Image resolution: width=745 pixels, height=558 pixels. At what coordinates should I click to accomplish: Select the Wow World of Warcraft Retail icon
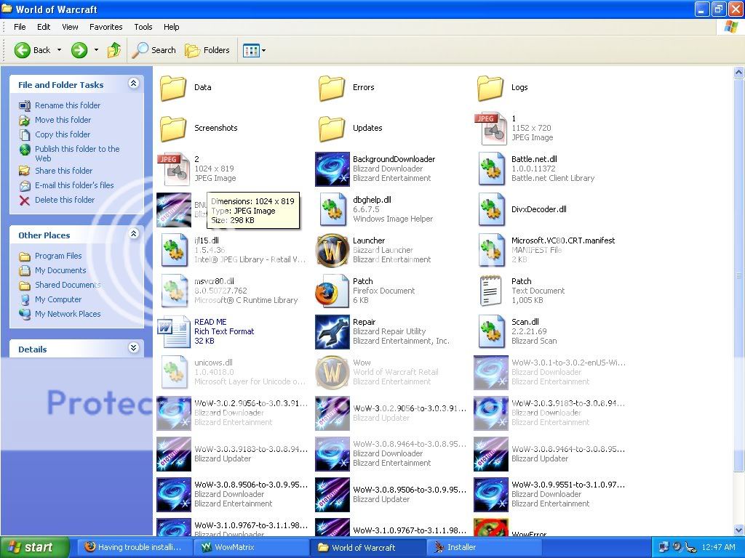[x=332, y=373]
